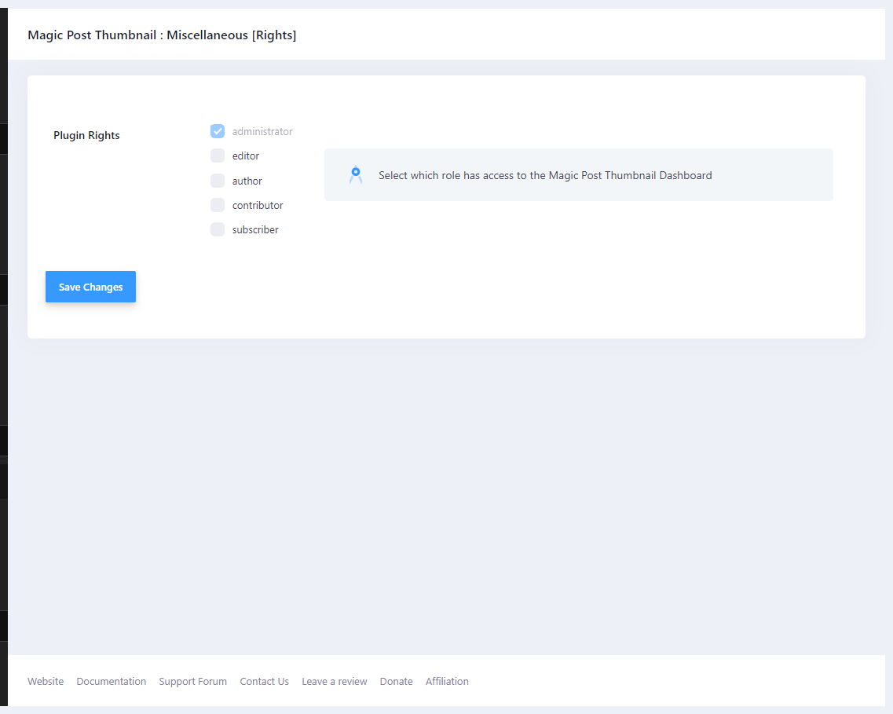Enable the author role checkbox
The width and height of the screenshot is (893, 714).
pyautogui.click(x=218, y=181)
